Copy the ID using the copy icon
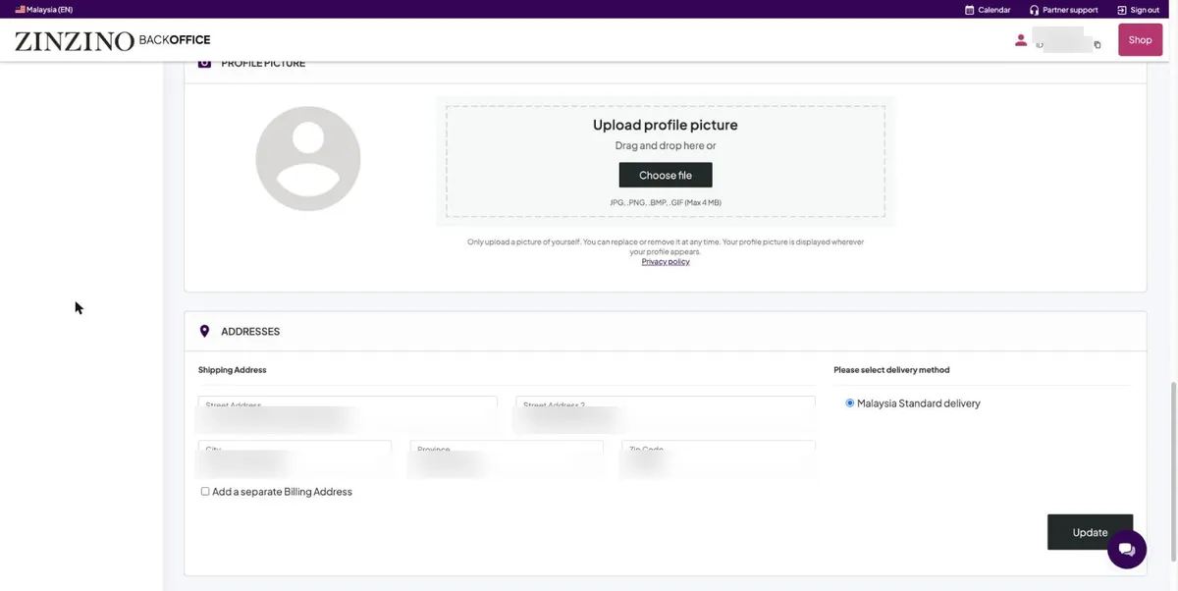The height and width of the screenshot is (591, 1178). pos(1098,45)
